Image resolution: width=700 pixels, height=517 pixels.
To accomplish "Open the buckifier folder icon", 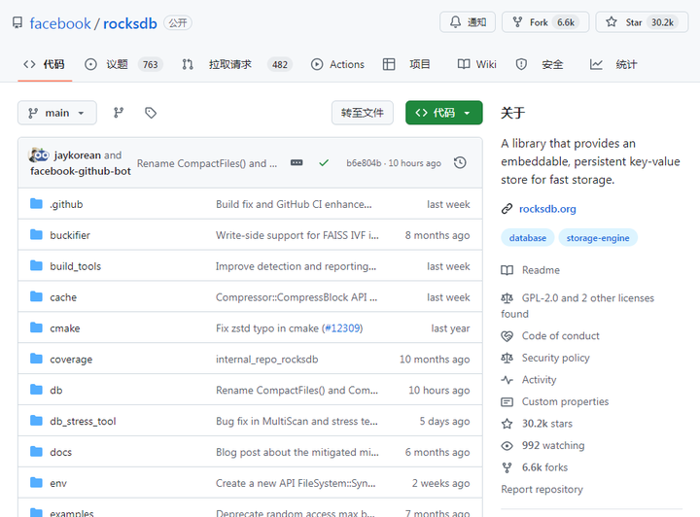I will point(36,234).
